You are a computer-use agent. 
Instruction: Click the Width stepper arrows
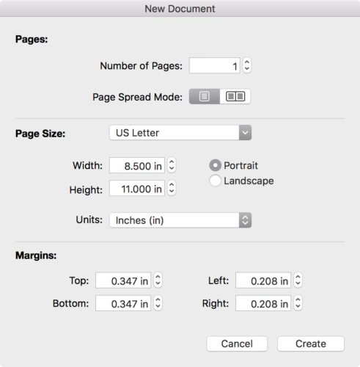point(172,165)
